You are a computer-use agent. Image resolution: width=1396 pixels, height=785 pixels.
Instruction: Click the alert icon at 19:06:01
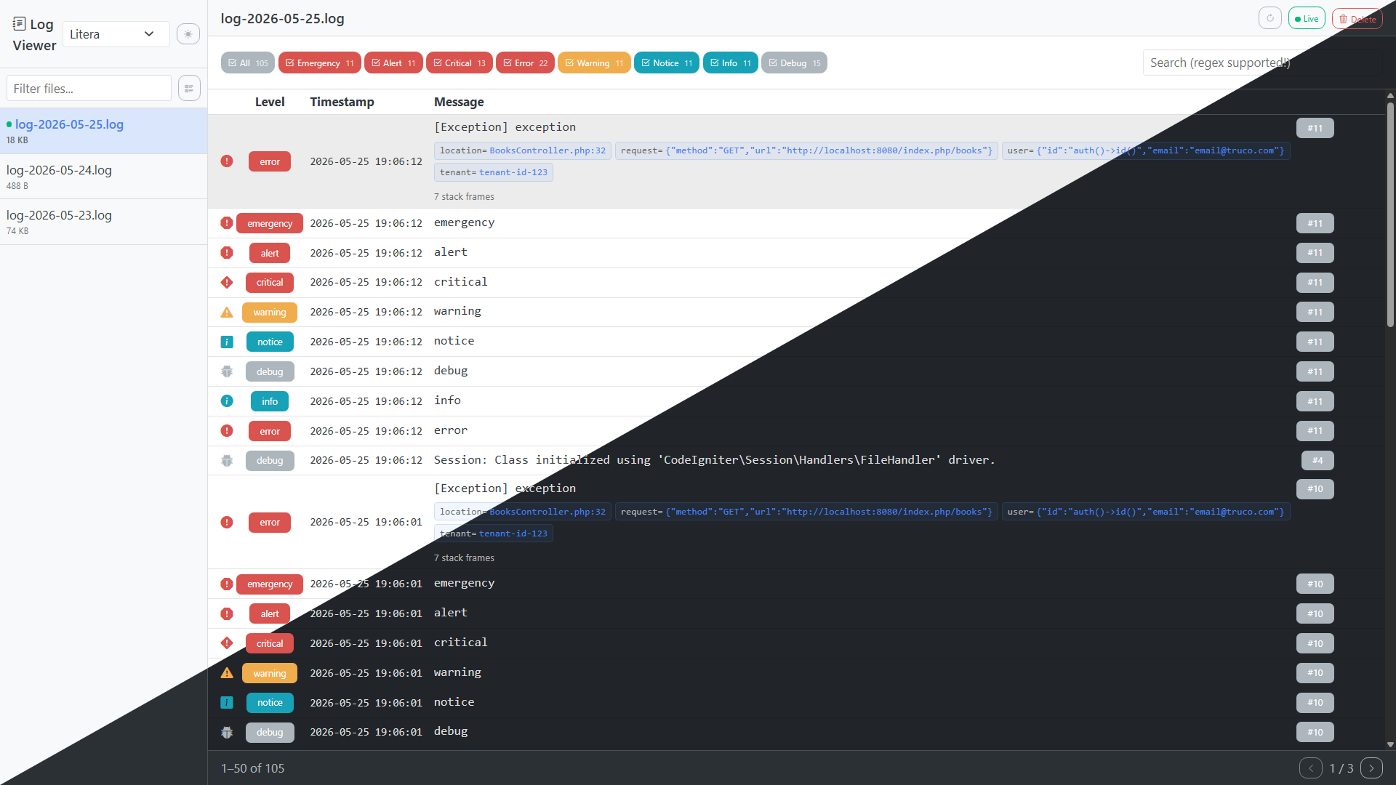click(x=227, y=614)
